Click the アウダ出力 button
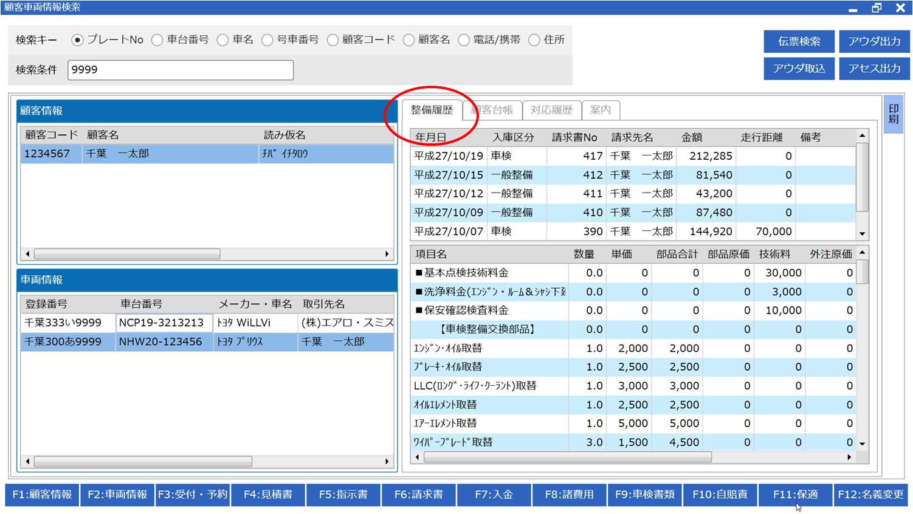Viewport: 913px width, 514px height. (x=874, y=41)
